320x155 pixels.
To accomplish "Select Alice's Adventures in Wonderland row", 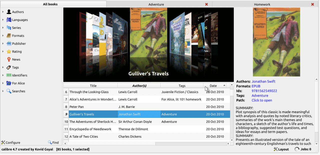I will point(147,99).
